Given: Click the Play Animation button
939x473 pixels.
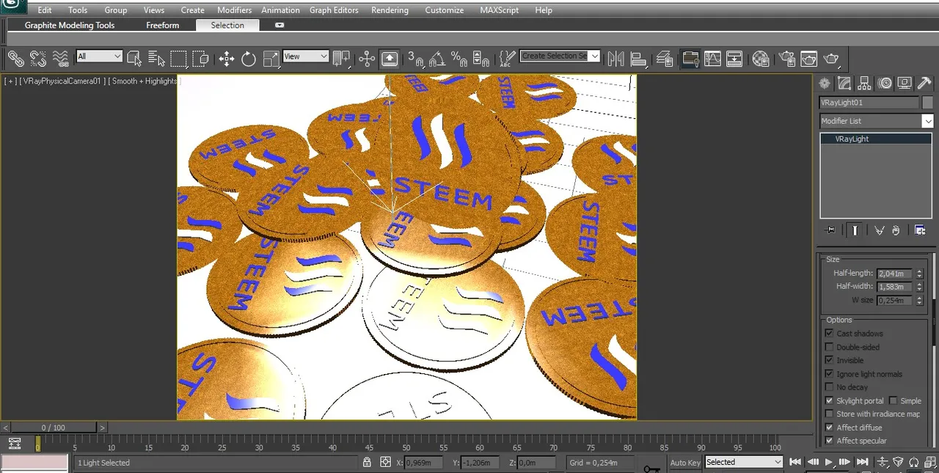Looking at the screenshot, I should pyautogui.click(x=829, y=462).
